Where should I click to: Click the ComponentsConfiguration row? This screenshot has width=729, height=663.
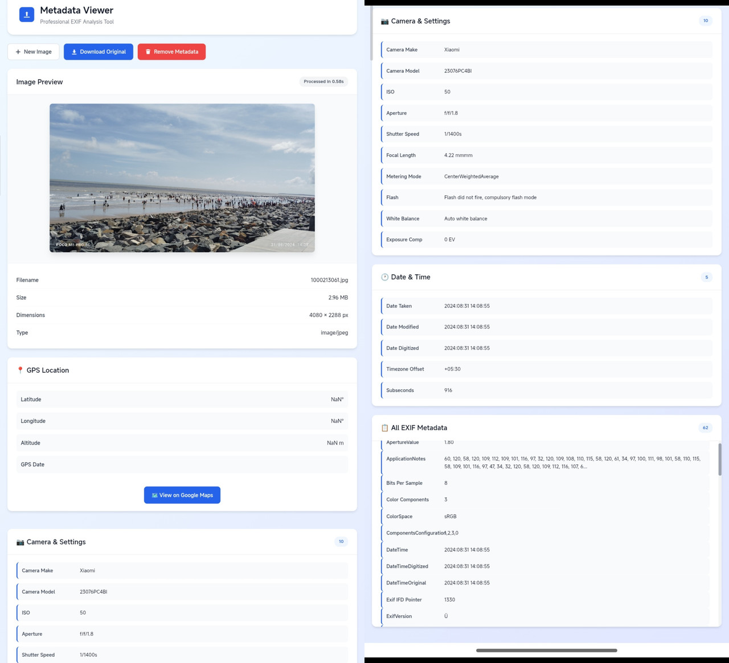click(x=545, y=533)
